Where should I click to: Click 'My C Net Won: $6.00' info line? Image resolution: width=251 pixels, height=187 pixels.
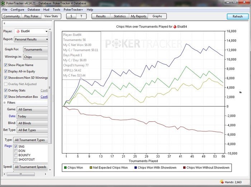click(x=77, y=45)
